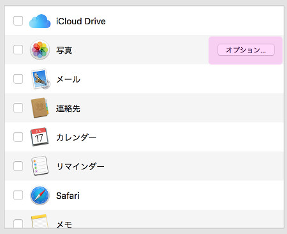Open the オプション... button for Photos
Image resolution: width=287 pixels, height=234 pixels.
coord(246,50)
